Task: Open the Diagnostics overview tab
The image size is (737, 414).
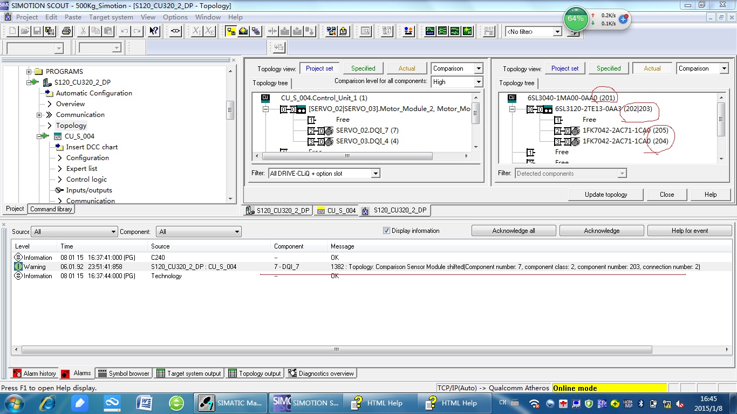Action: [320, 374]
